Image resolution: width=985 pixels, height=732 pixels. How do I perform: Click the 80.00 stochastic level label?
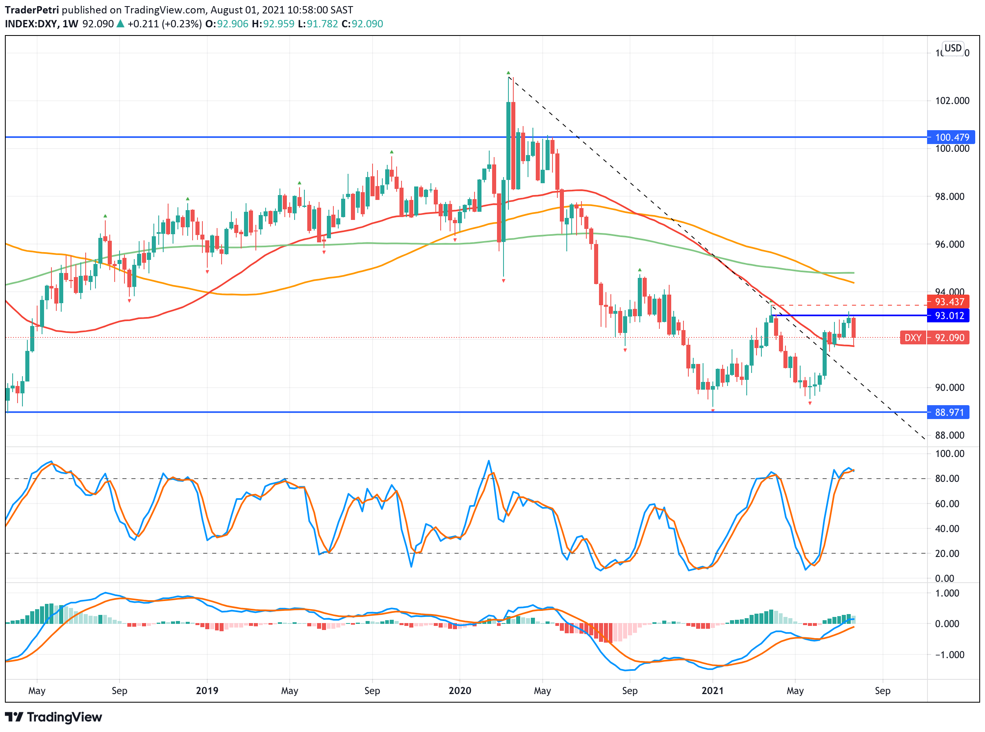point(947,479)
